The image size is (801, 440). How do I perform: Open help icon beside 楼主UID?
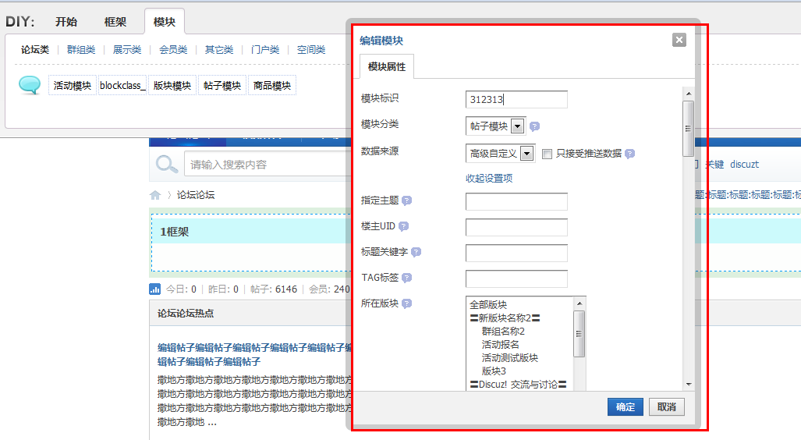[403, 226]
